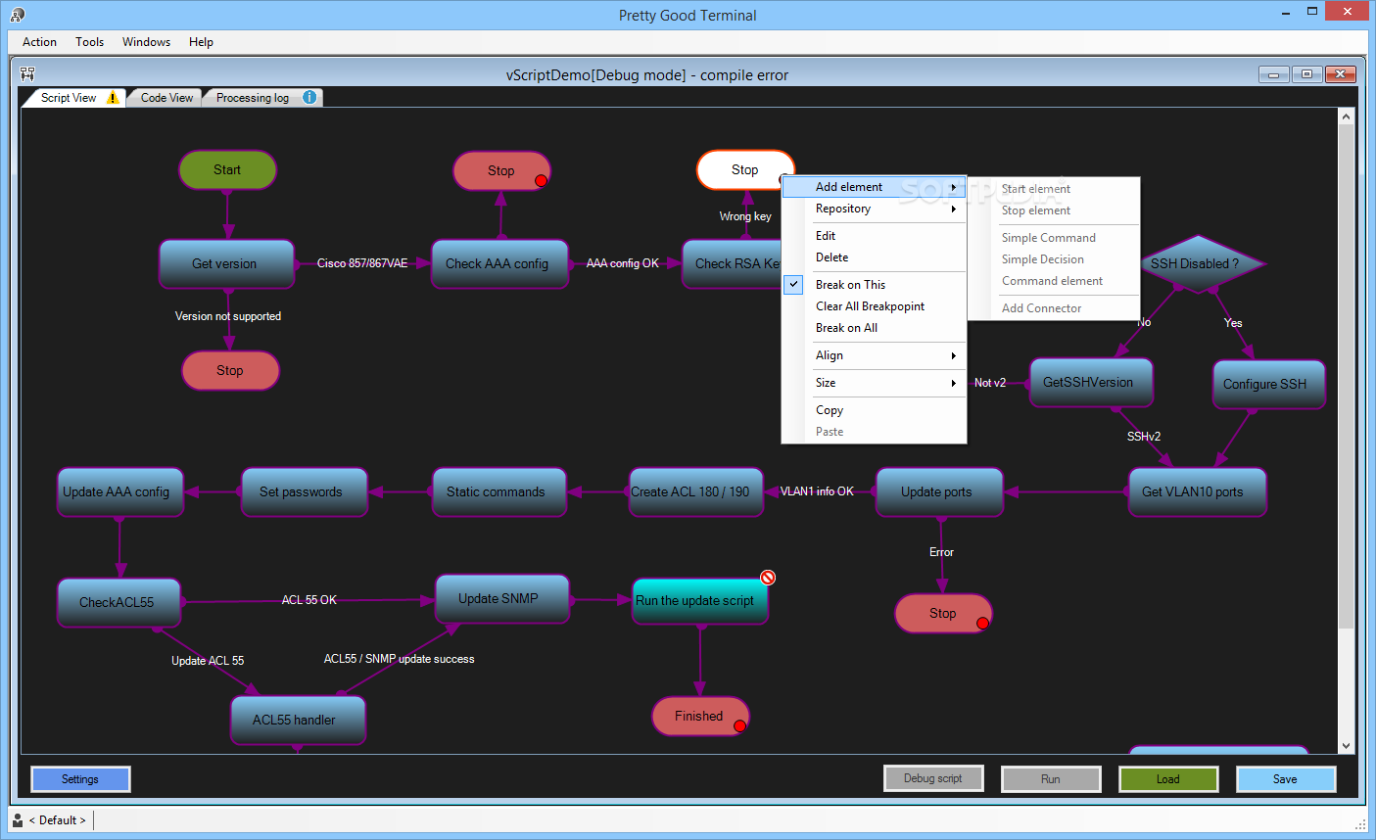
Task: Select the Stop node below Get version
Action: 230,370
